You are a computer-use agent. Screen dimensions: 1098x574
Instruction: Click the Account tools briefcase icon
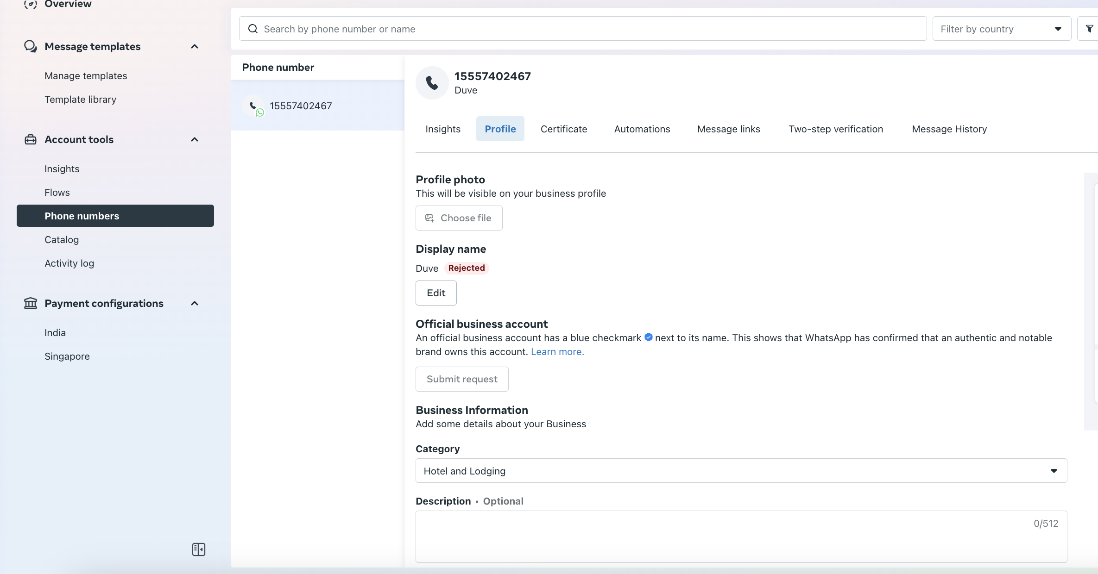[31, 139]
